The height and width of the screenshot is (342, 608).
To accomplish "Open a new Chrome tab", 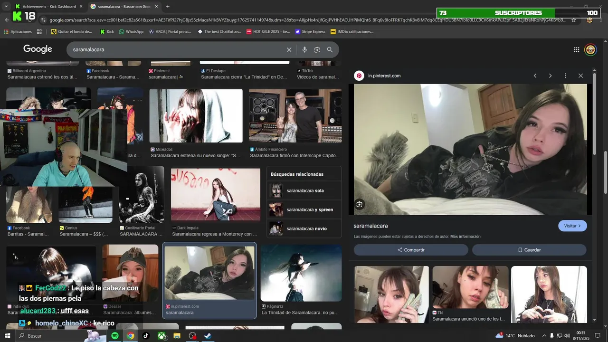I will pyautogui.click(x=168, y=6).
